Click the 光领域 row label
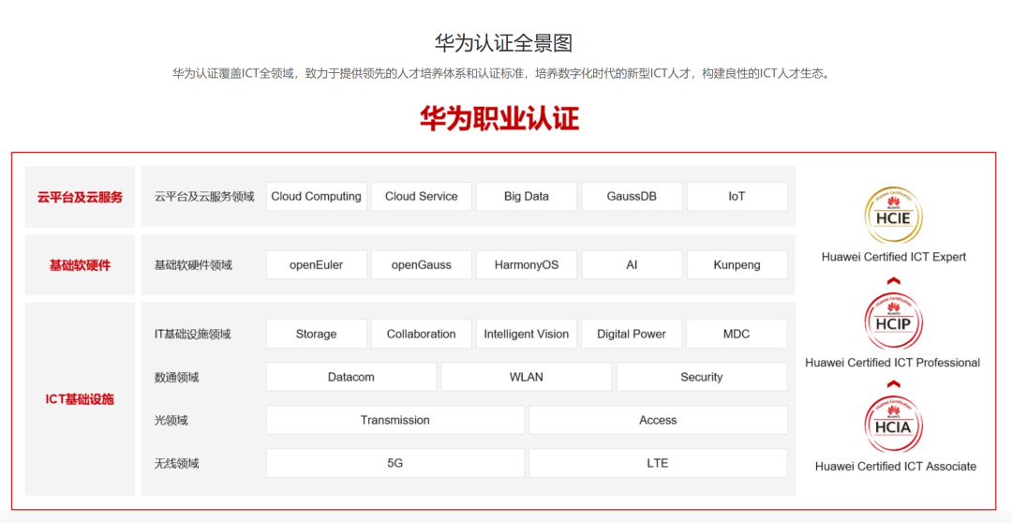Screen dimensions: 1012x523 point(171,420)
